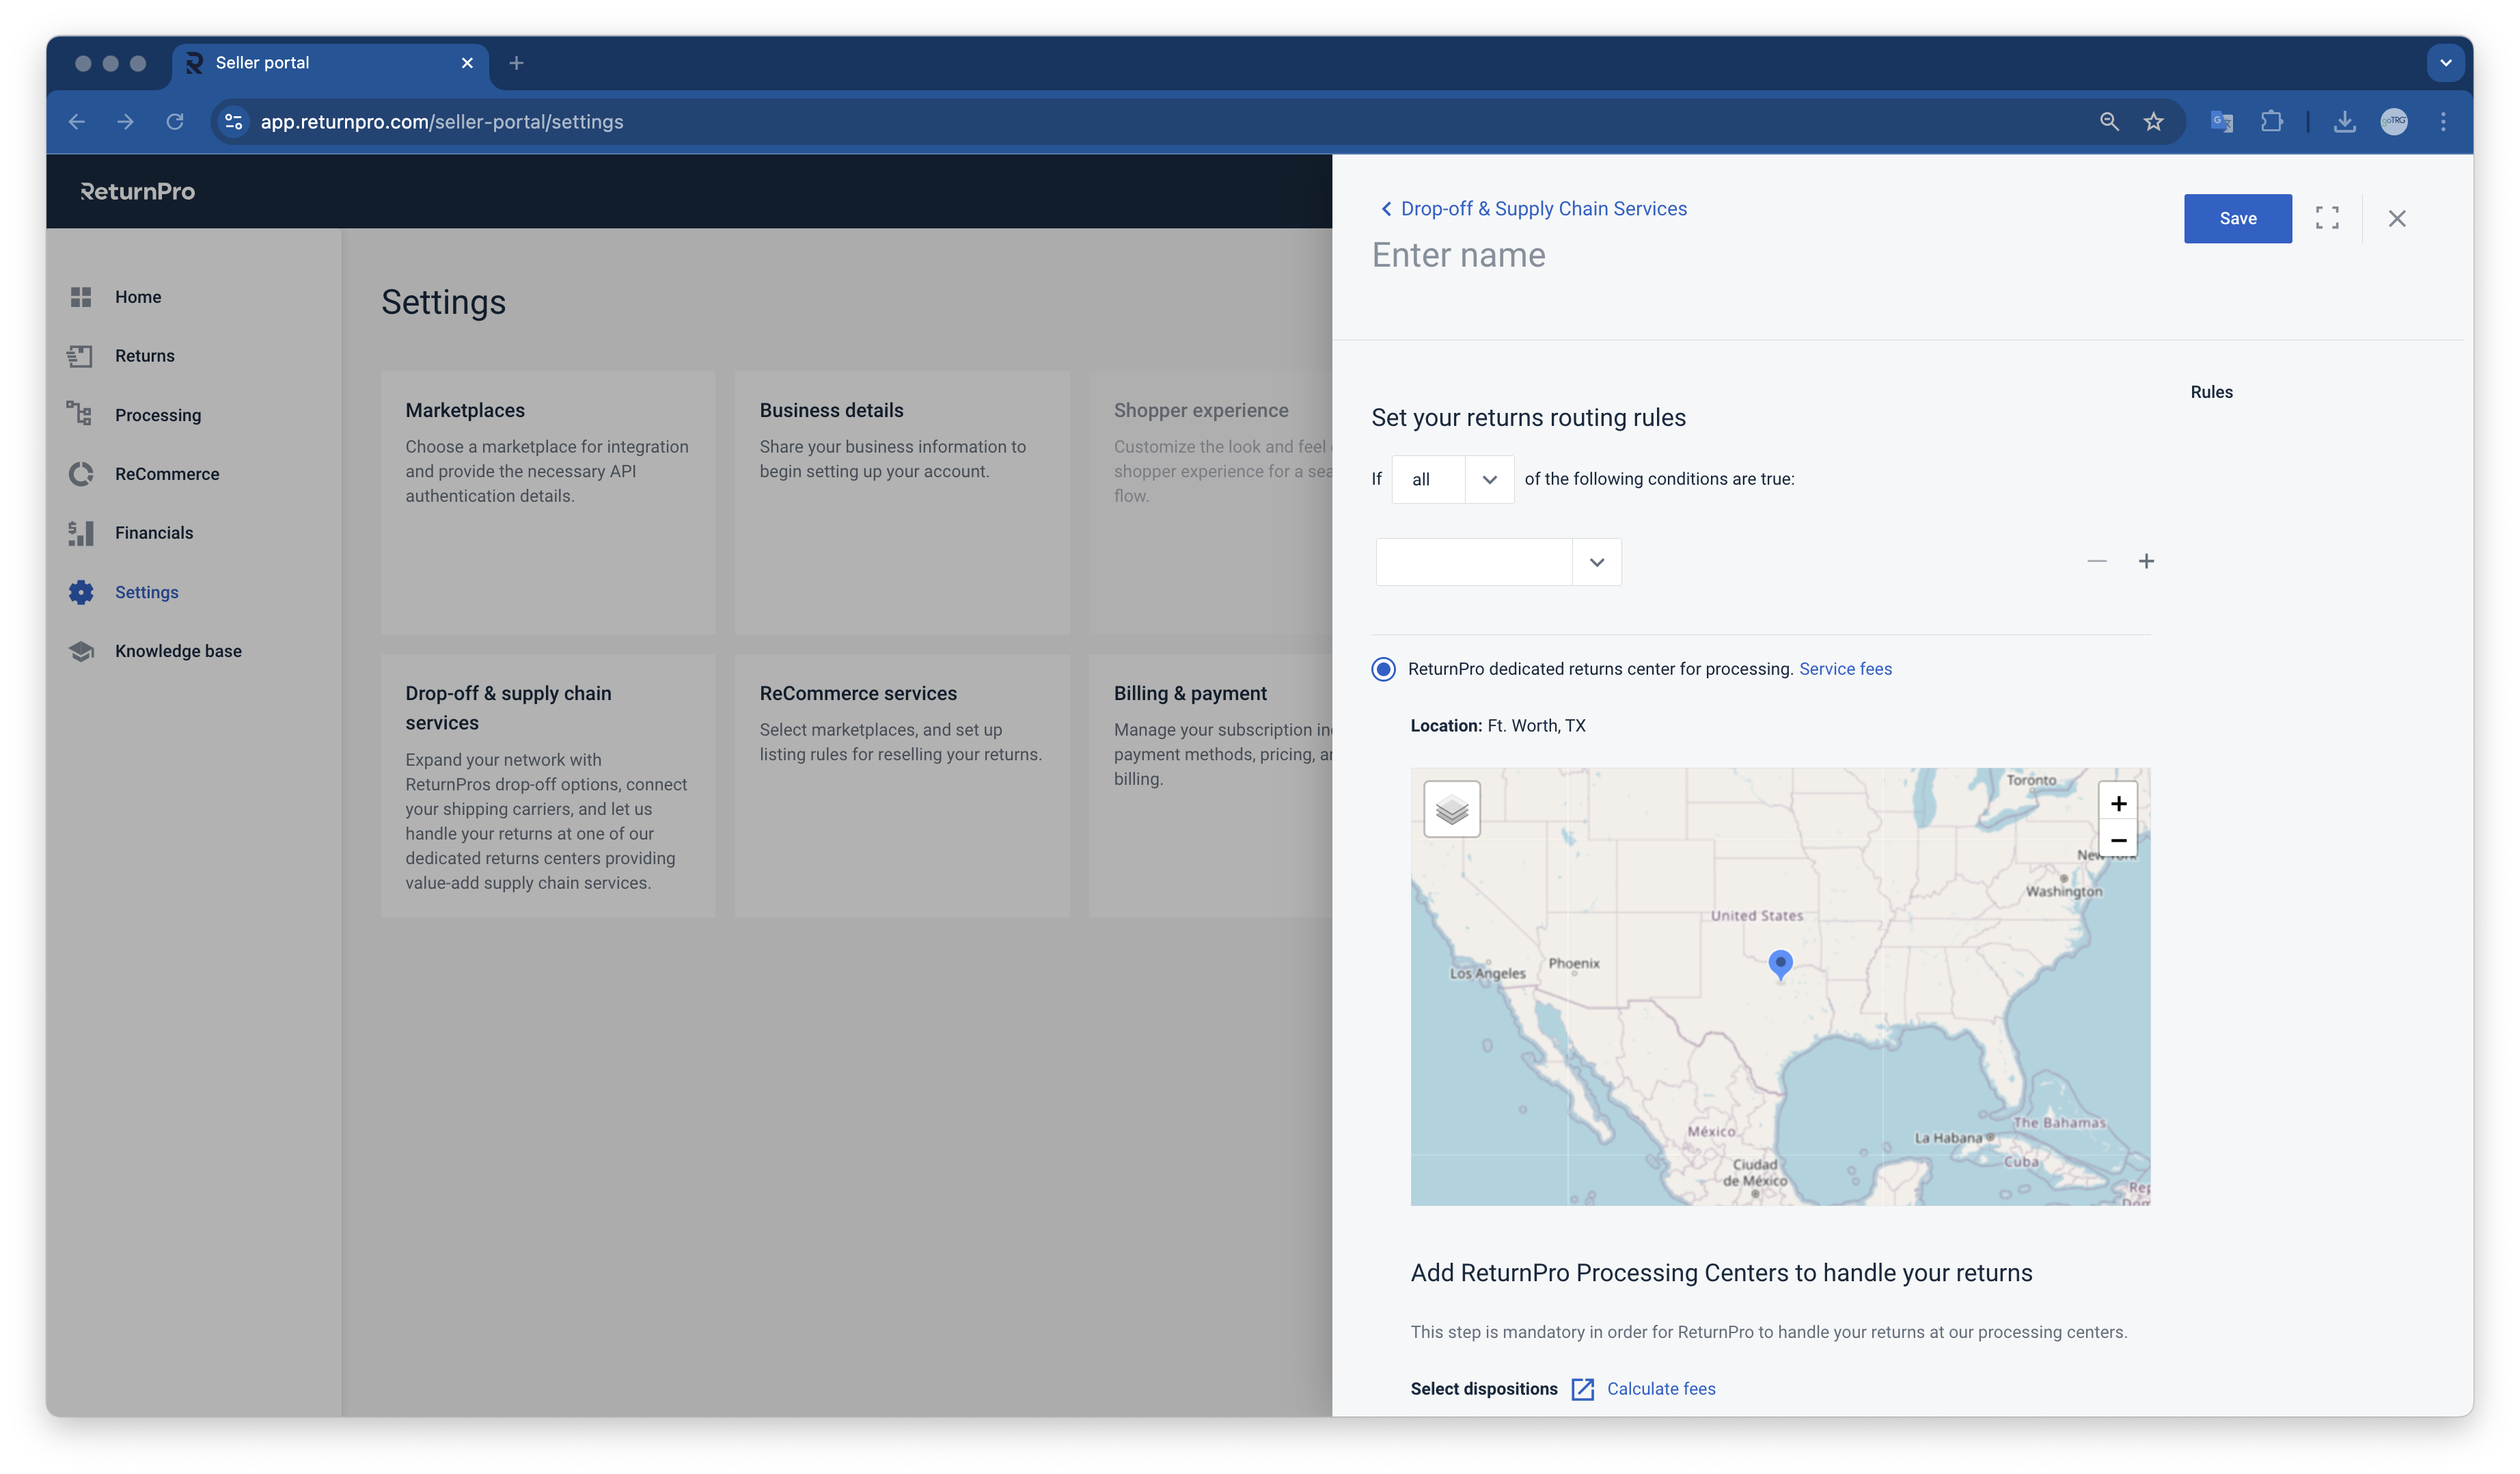Open Calculate fees external link icon
The width and height of the screenshot is (2520, 1474).
1582,1389
